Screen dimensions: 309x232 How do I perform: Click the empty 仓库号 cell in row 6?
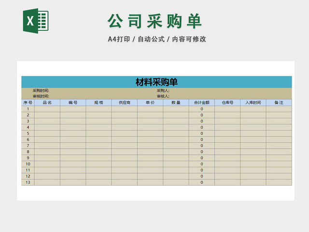[x=227, y=140]
